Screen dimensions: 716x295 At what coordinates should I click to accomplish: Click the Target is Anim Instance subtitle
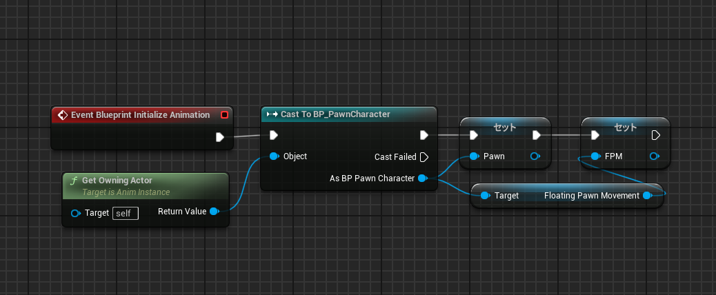(x=126, y=192)
